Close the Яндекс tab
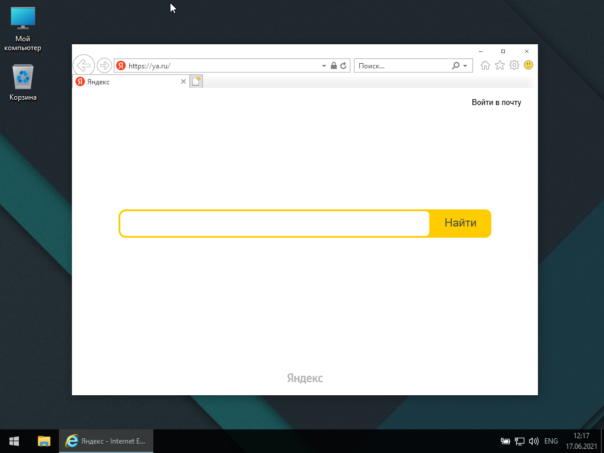604x453 pixels. coord(183,81)
